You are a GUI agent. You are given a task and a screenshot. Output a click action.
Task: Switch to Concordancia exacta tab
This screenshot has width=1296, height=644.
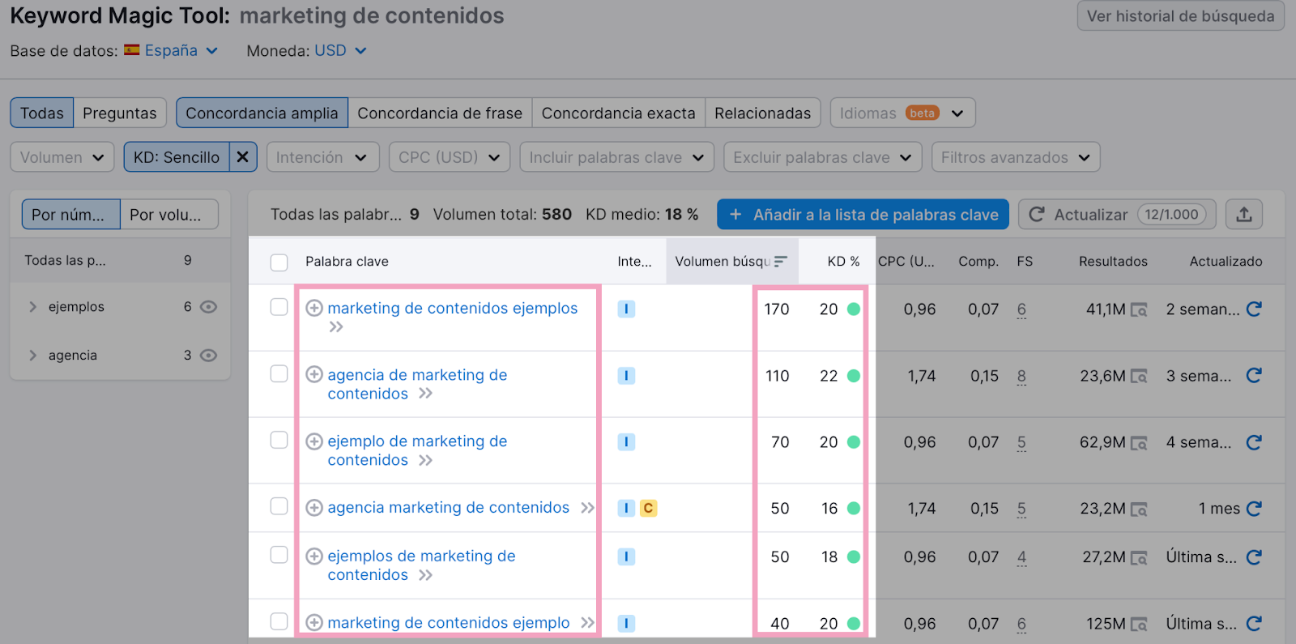tap(618, 113)
